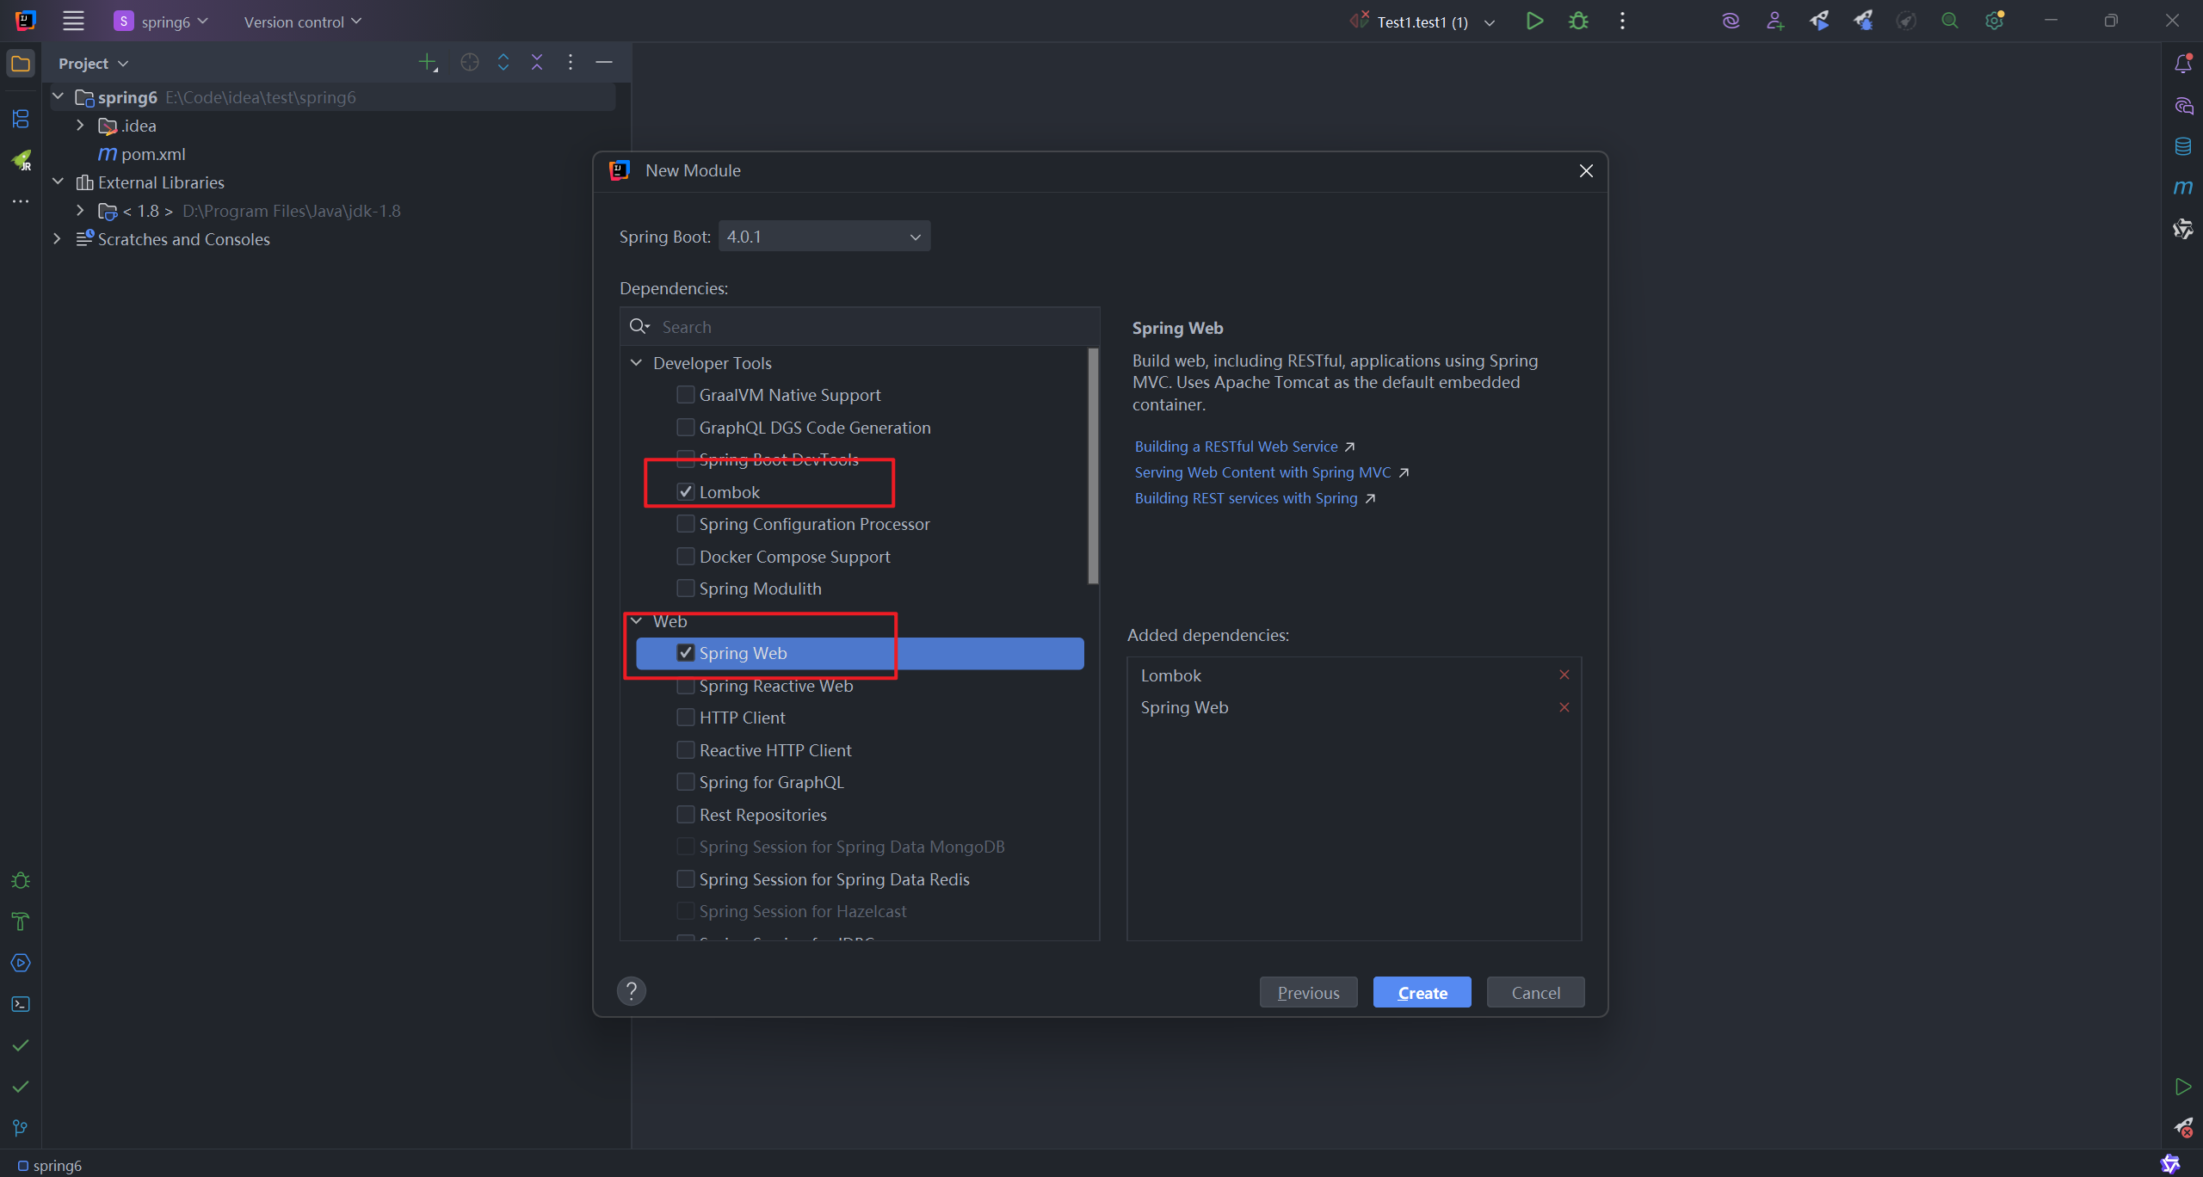The width and height of the screenshot is (2203, 1177).
Task: Open the Maven tool window icon
Action: pyautogui.click(x=2182, y=188)
